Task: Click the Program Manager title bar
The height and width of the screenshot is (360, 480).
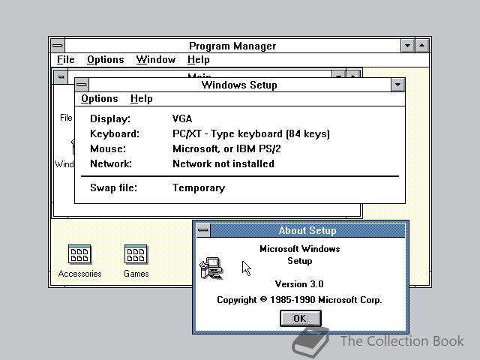Action: click(232, 46)
